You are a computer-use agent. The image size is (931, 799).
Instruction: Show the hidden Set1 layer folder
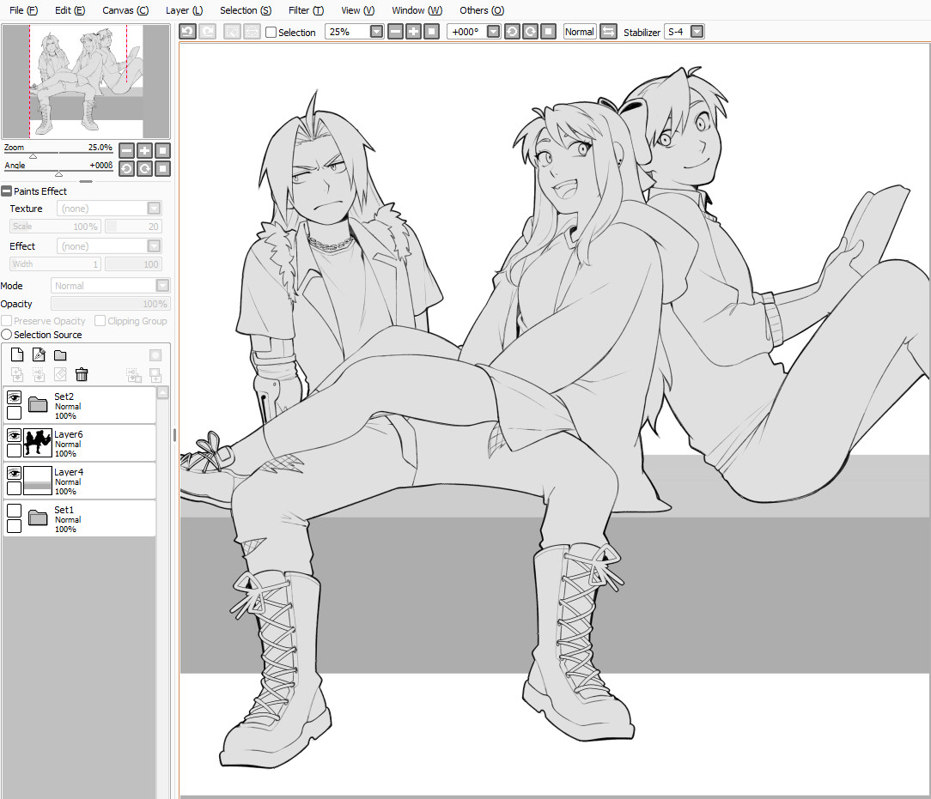[x=15, y=511]
